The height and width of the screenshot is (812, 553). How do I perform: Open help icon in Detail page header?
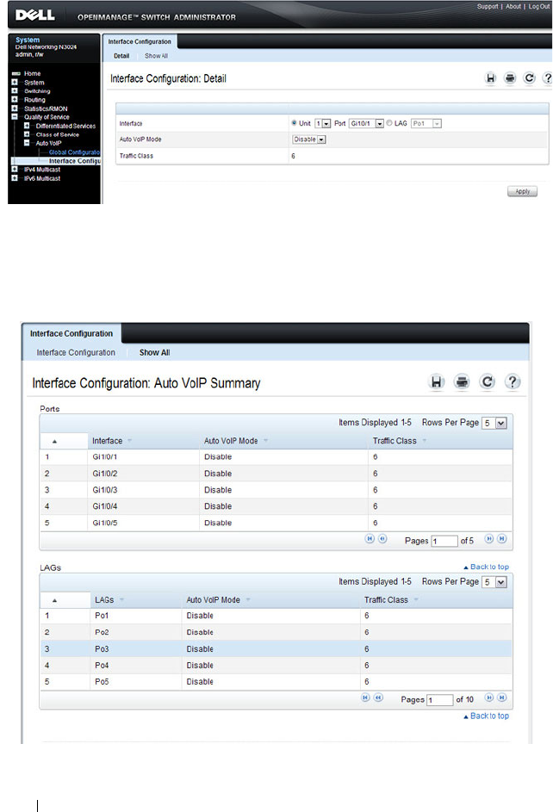547,78
